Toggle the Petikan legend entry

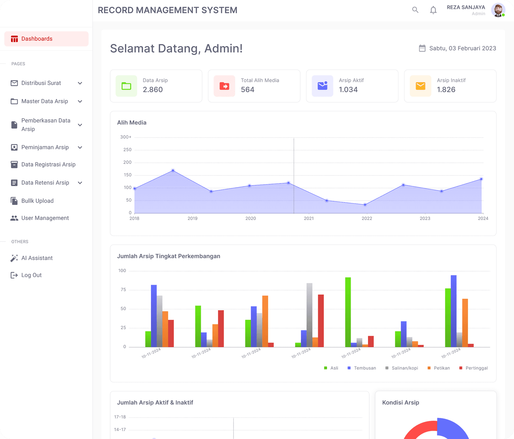[439, 368]
